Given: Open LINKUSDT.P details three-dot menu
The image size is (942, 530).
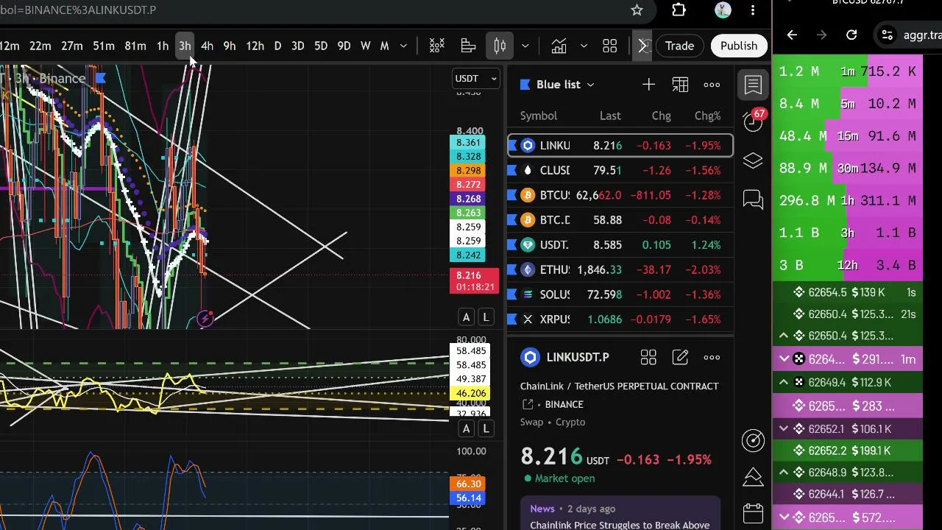Looking at the screenshot, I should 712,358.
